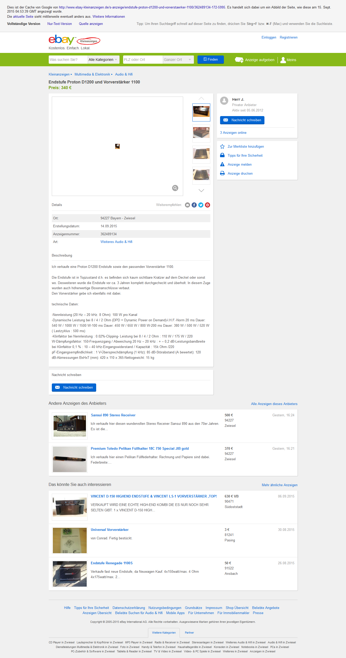Screen dimensions: 346x658
Task: Click the warning triangle report icon
Action: click(222, 164)
